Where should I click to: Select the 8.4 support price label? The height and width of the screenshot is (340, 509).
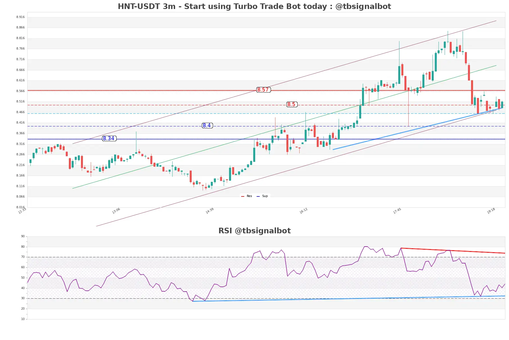(207, 126)
